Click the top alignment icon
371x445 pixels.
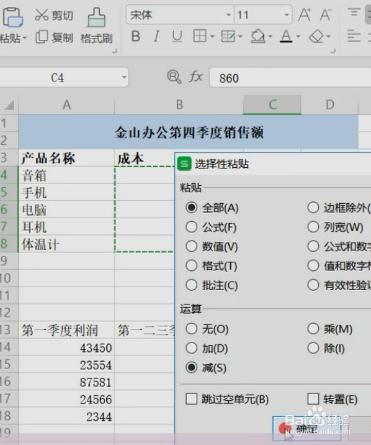[354, 12]
